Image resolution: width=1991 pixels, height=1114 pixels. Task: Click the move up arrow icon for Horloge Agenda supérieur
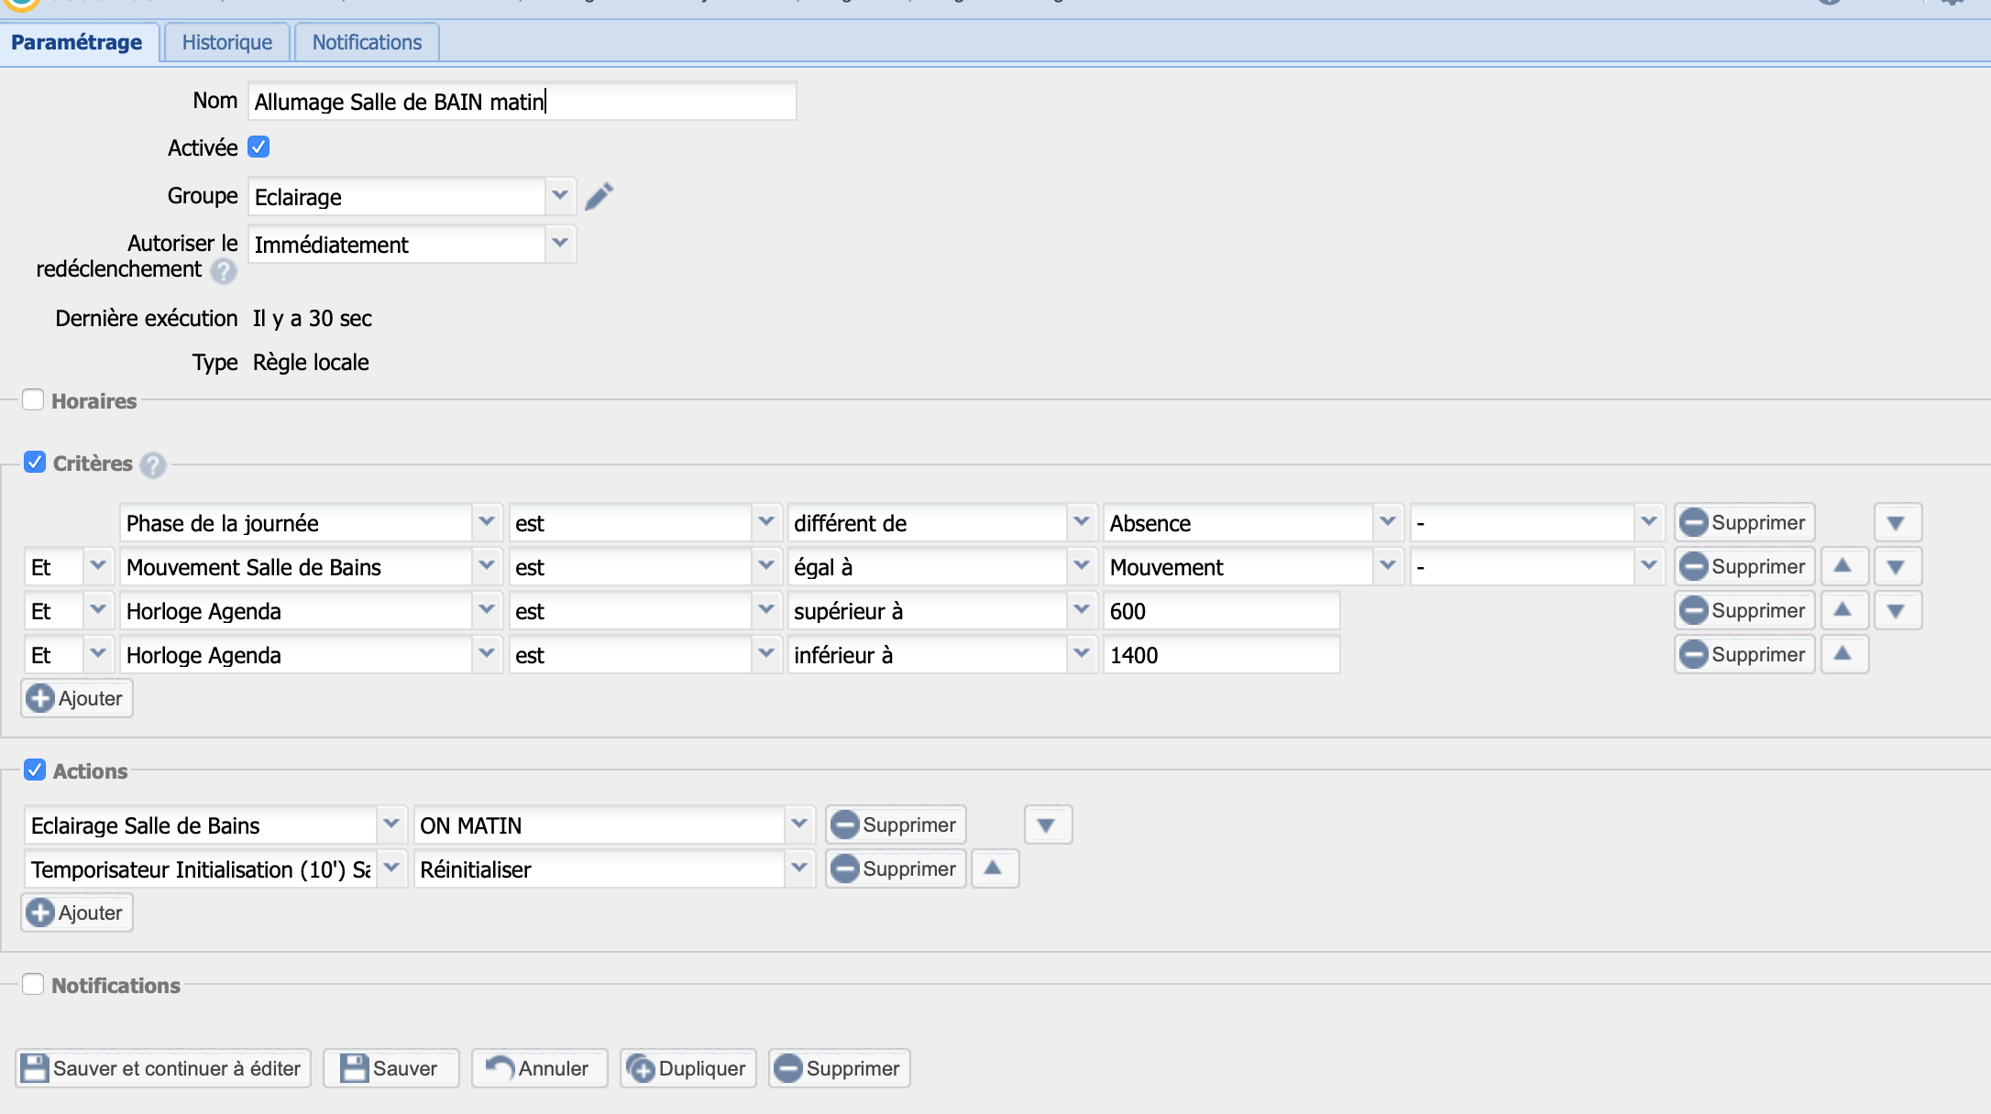click(x=1843, y=609)
